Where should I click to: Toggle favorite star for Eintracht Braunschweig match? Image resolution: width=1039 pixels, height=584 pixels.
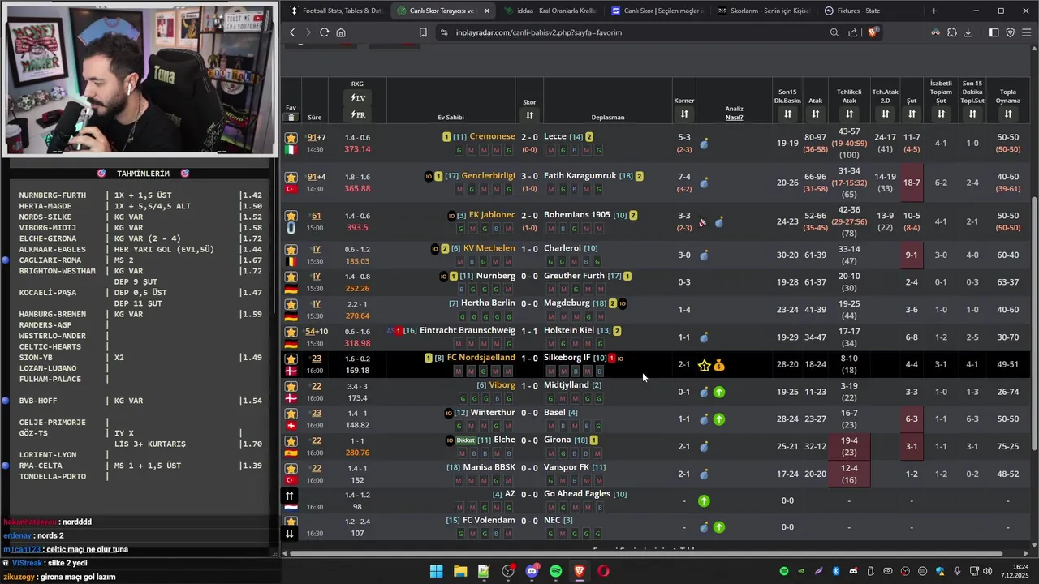coord(291,332)
